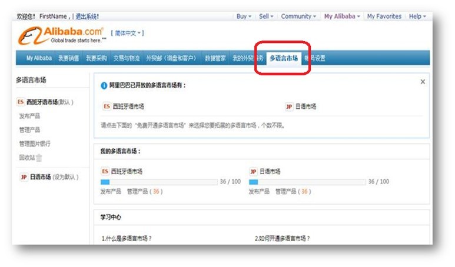This screenshot has height=267, width=455.
Task: Select 西班牙语市场 in left sidebar
Action: pyautogui.click(x=42, y=102)
